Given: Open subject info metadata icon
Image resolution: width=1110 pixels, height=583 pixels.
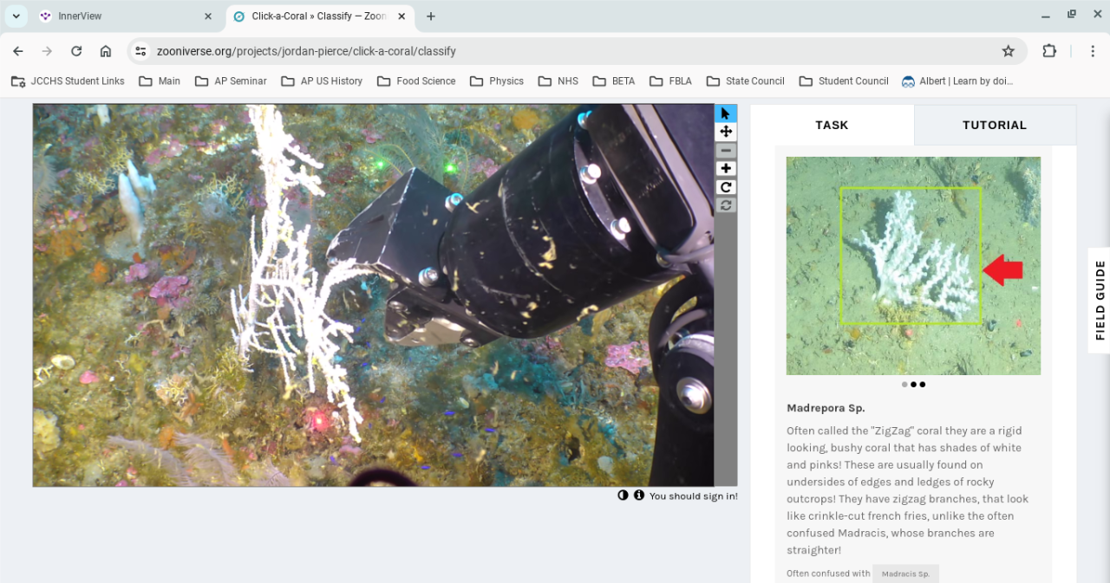Looking at the screenshot, I should click(x=639, y=496).
